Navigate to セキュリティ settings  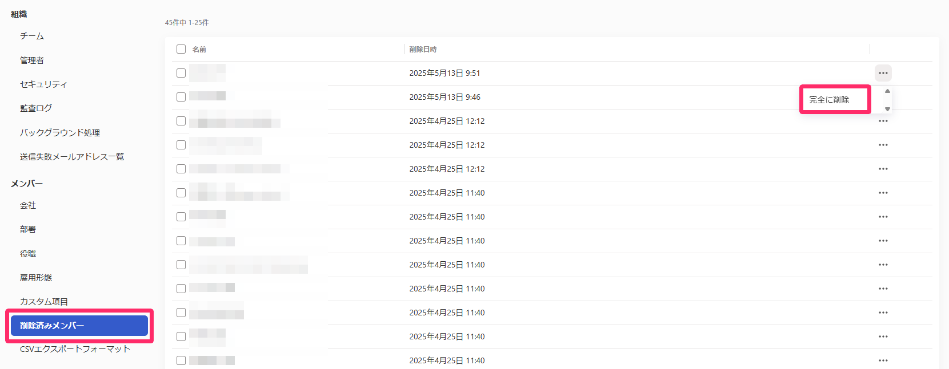pyautogui.click(x=43, y=84)
